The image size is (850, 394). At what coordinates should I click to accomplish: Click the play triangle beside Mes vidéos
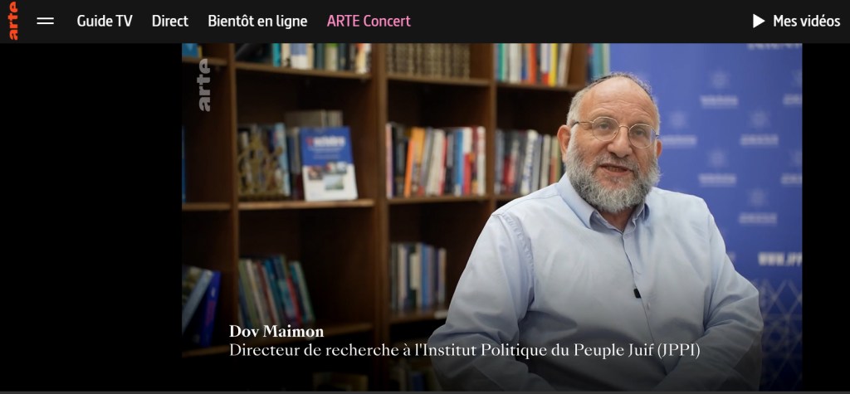(x=759, y=21)
